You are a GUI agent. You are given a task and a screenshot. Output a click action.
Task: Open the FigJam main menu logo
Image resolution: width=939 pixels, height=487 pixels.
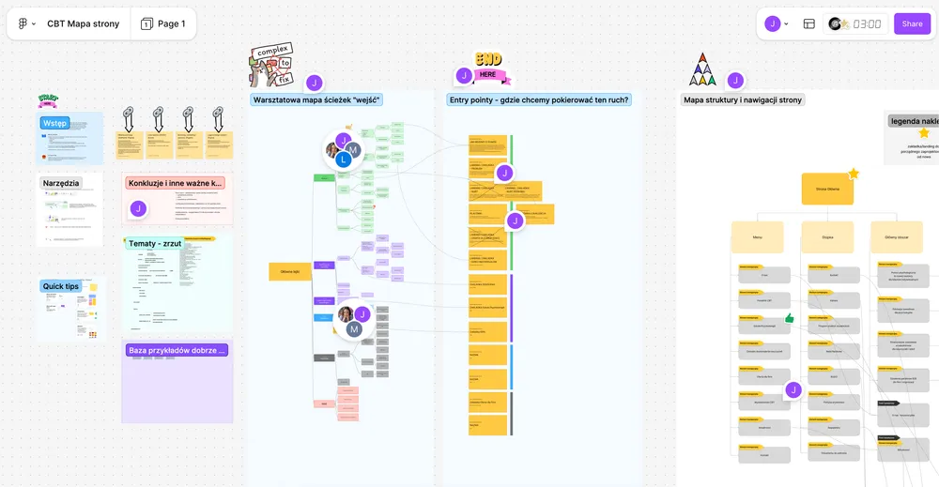pyautogui.click(x=23, y=24)
